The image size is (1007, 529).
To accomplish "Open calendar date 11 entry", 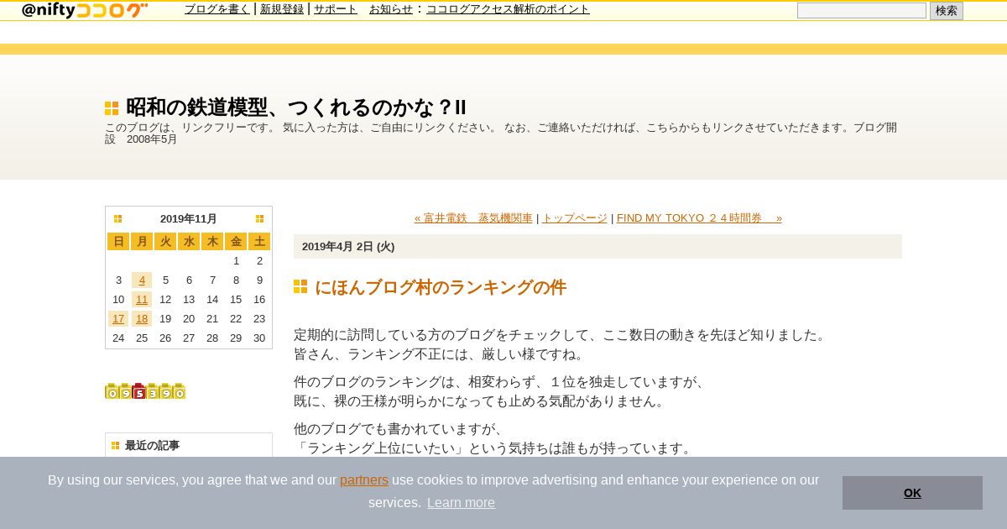I will (142, 300).
